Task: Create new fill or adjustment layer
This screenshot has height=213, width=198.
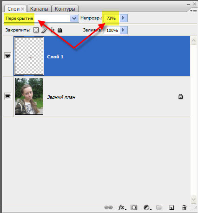Action: click(147, 207)
